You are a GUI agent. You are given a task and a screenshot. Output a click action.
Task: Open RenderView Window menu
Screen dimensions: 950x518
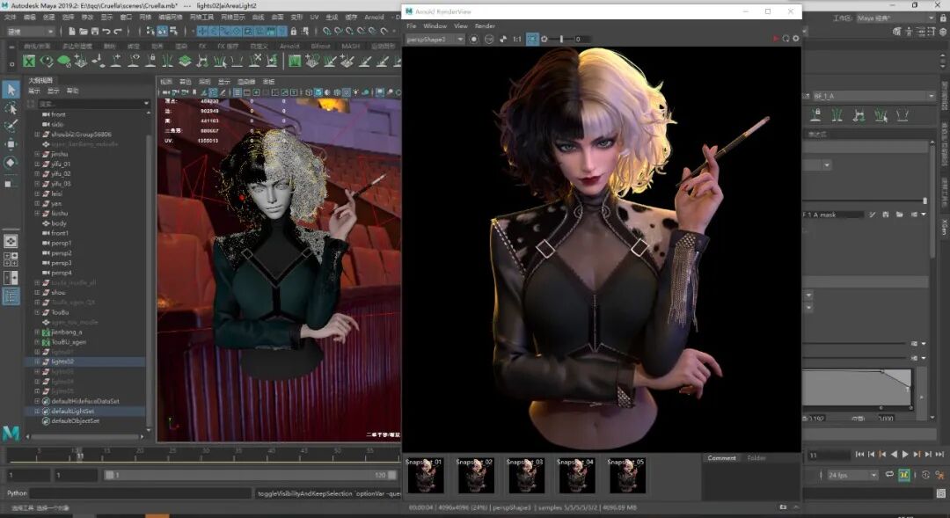435,26
